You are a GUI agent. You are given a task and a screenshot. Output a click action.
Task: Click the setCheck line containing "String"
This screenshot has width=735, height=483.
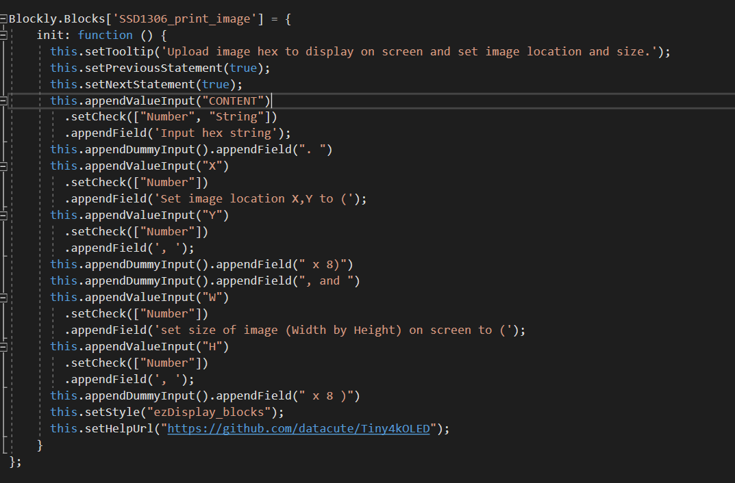pos(171,117)
